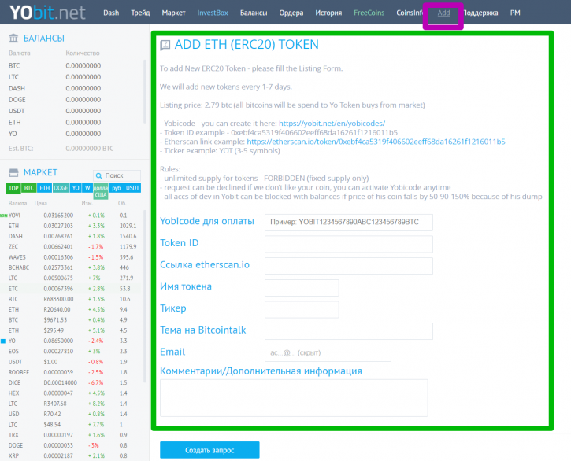571x461 pixels.
Task: Select the доллар США market tab
Action: [101, 191]
